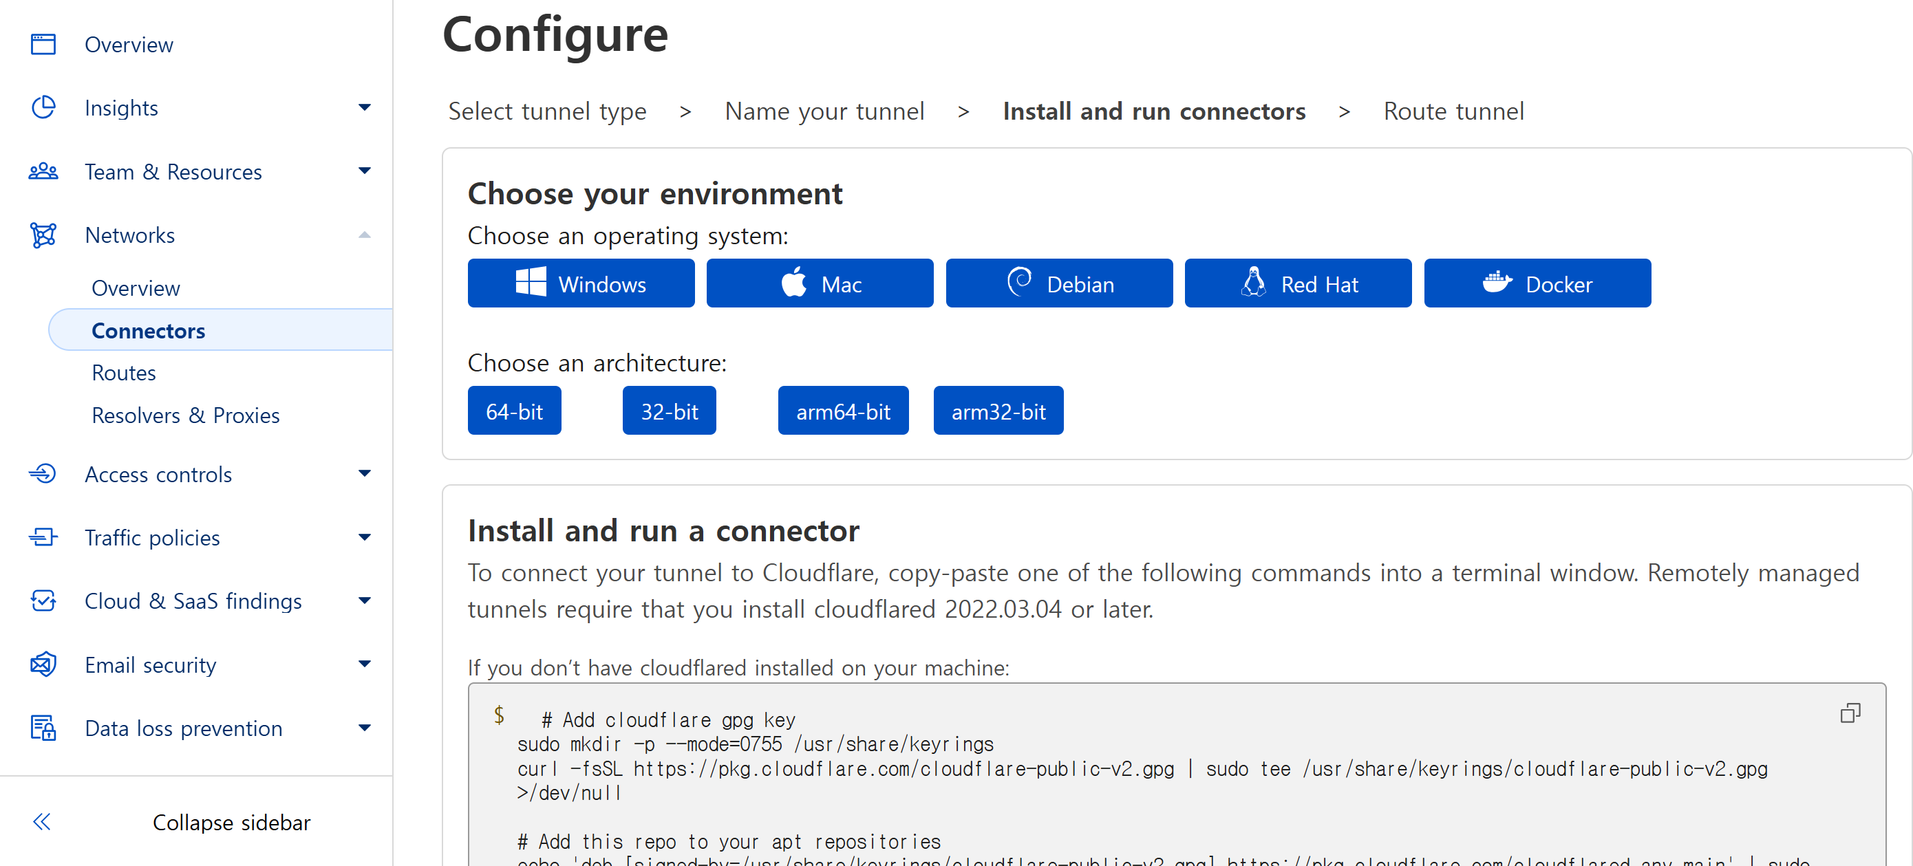Select the Debian operating system button
The width and height of the screenshot is (1913, 866).
[1059, 283]
